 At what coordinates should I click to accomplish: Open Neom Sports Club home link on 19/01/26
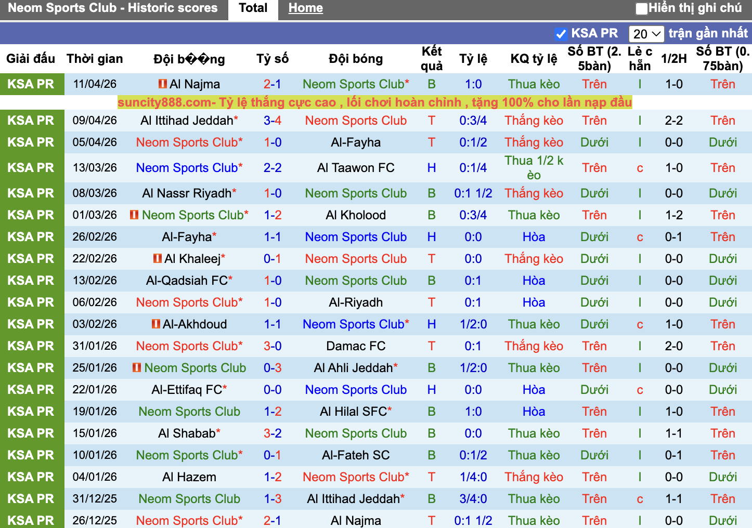[189, 412]
